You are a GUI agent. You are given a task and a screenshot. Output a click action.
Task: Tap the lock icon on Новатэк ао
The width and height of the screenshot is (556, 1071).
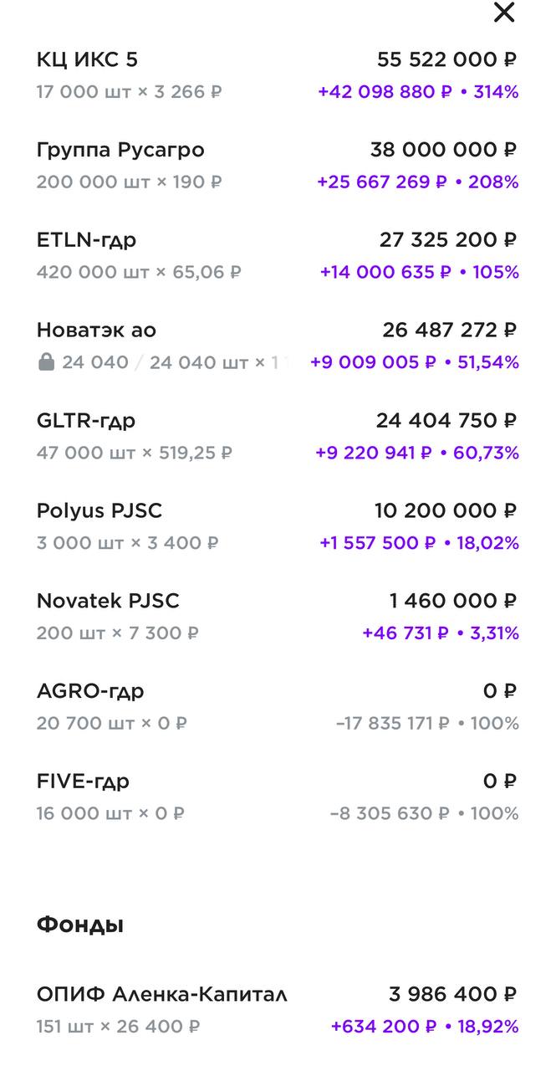(x=46, y=362)
